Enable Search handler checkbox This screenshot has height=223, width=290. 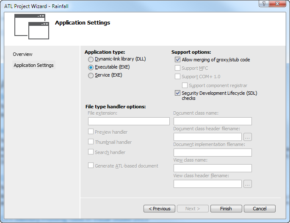[x=91, y=152]
